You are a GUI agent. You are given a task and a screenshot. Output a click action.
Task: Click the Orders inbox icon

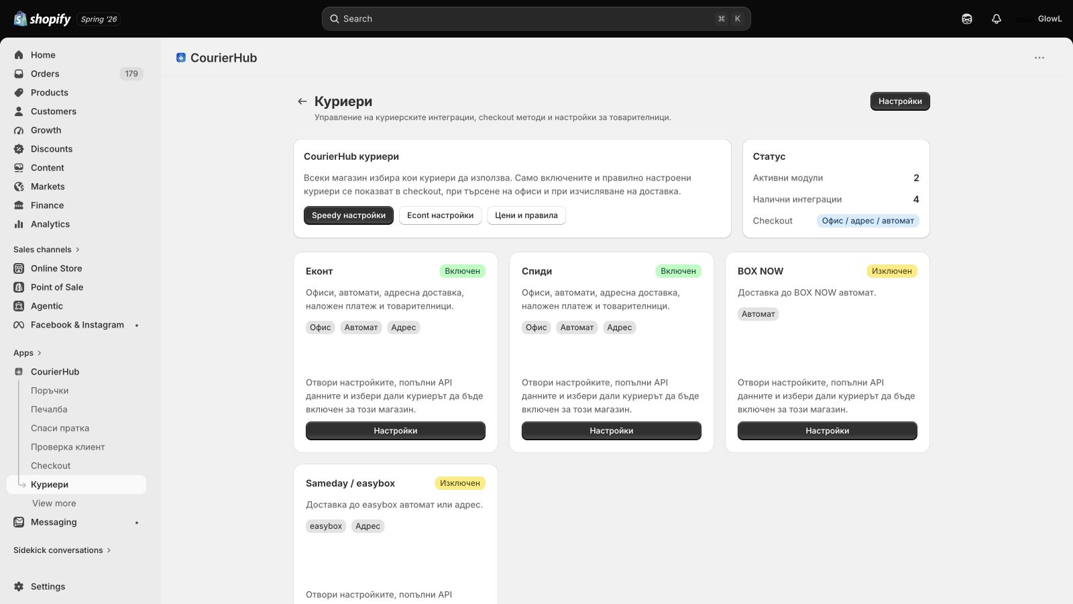(x=19, y=74)
